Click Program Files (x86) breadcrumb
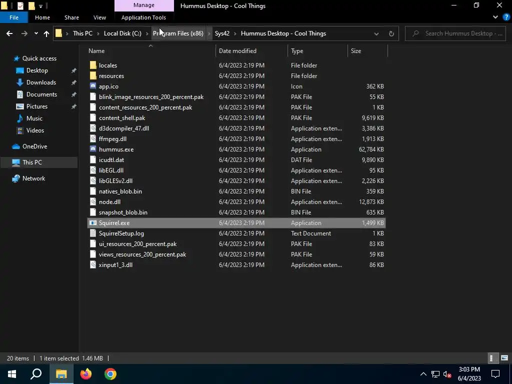Screen dimensions: 512x384 pyautogui.click(x=178, y=33)
